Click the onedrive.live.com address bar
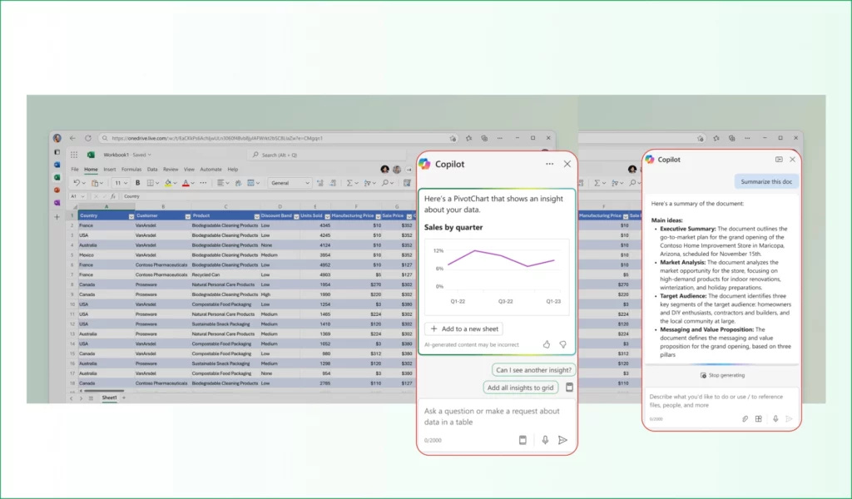This screenshot has height=499, width=852. click(x=278, y=138)
